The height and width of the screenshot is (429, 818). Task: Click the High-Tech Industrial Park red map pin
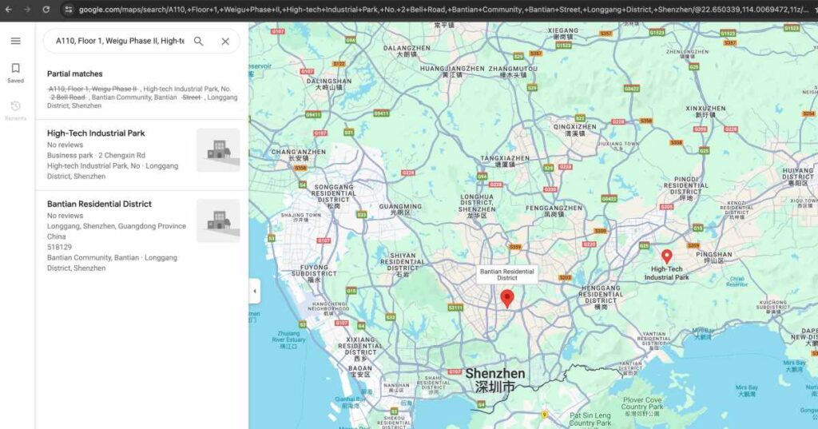point(667,256)
